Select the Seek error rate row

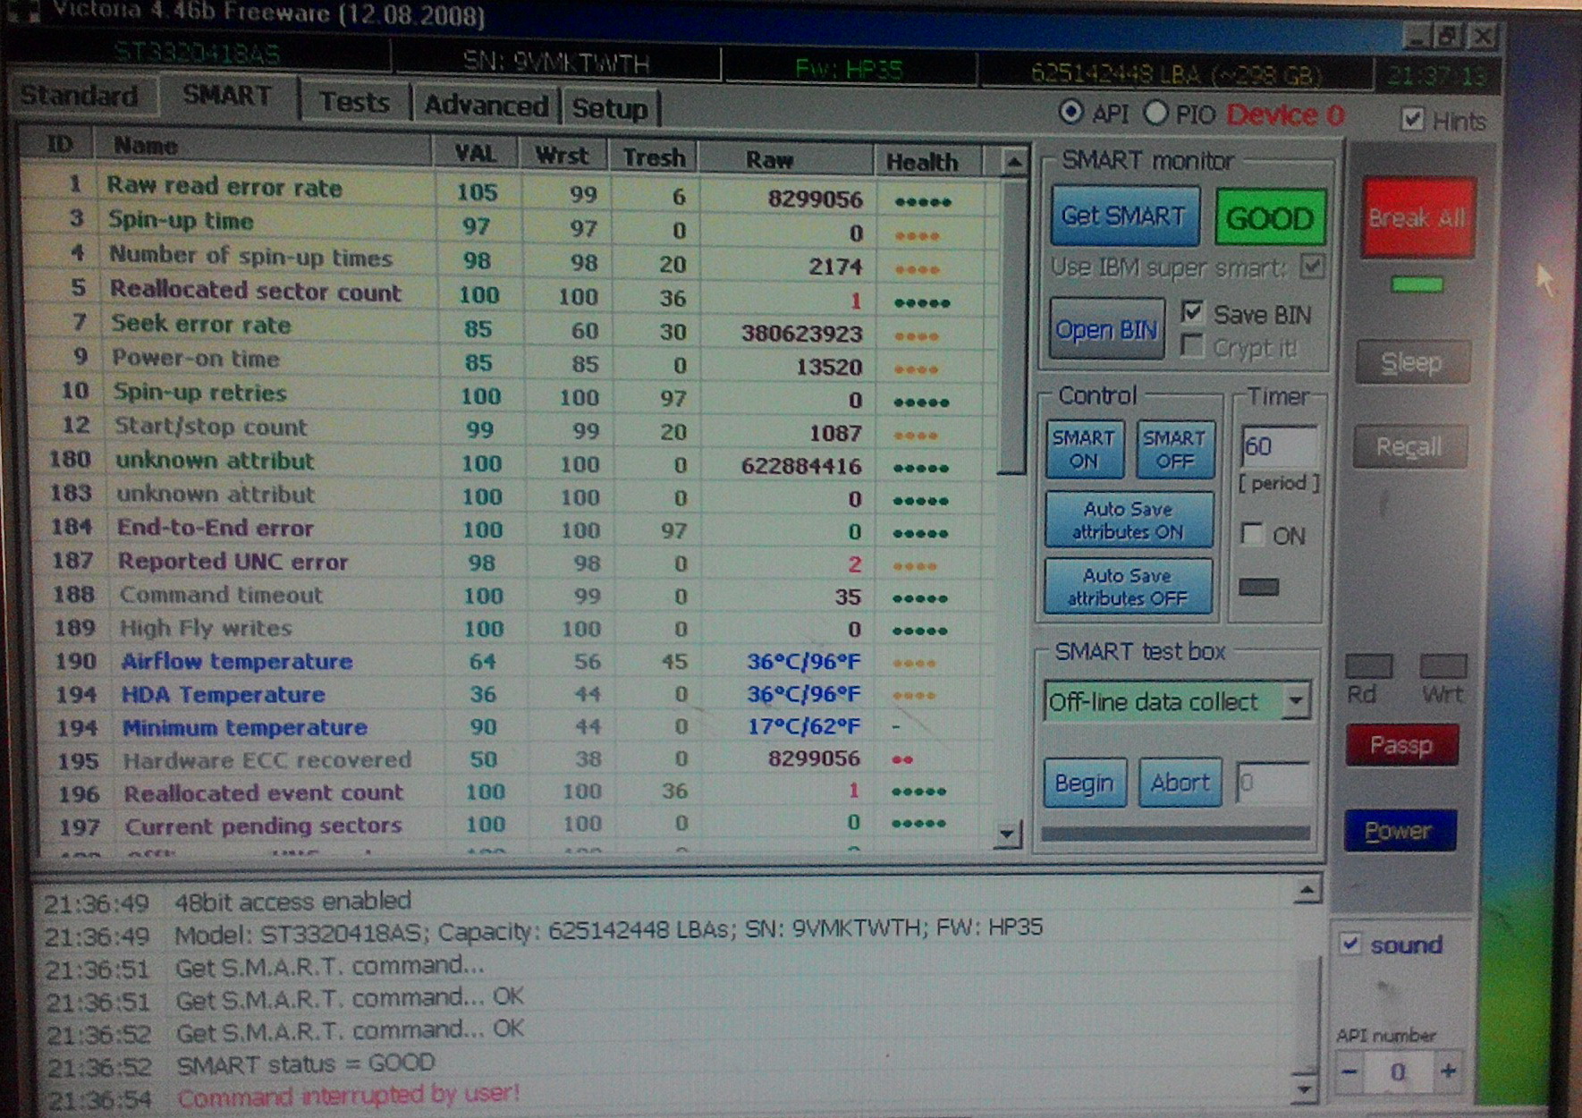click(510, 327)
